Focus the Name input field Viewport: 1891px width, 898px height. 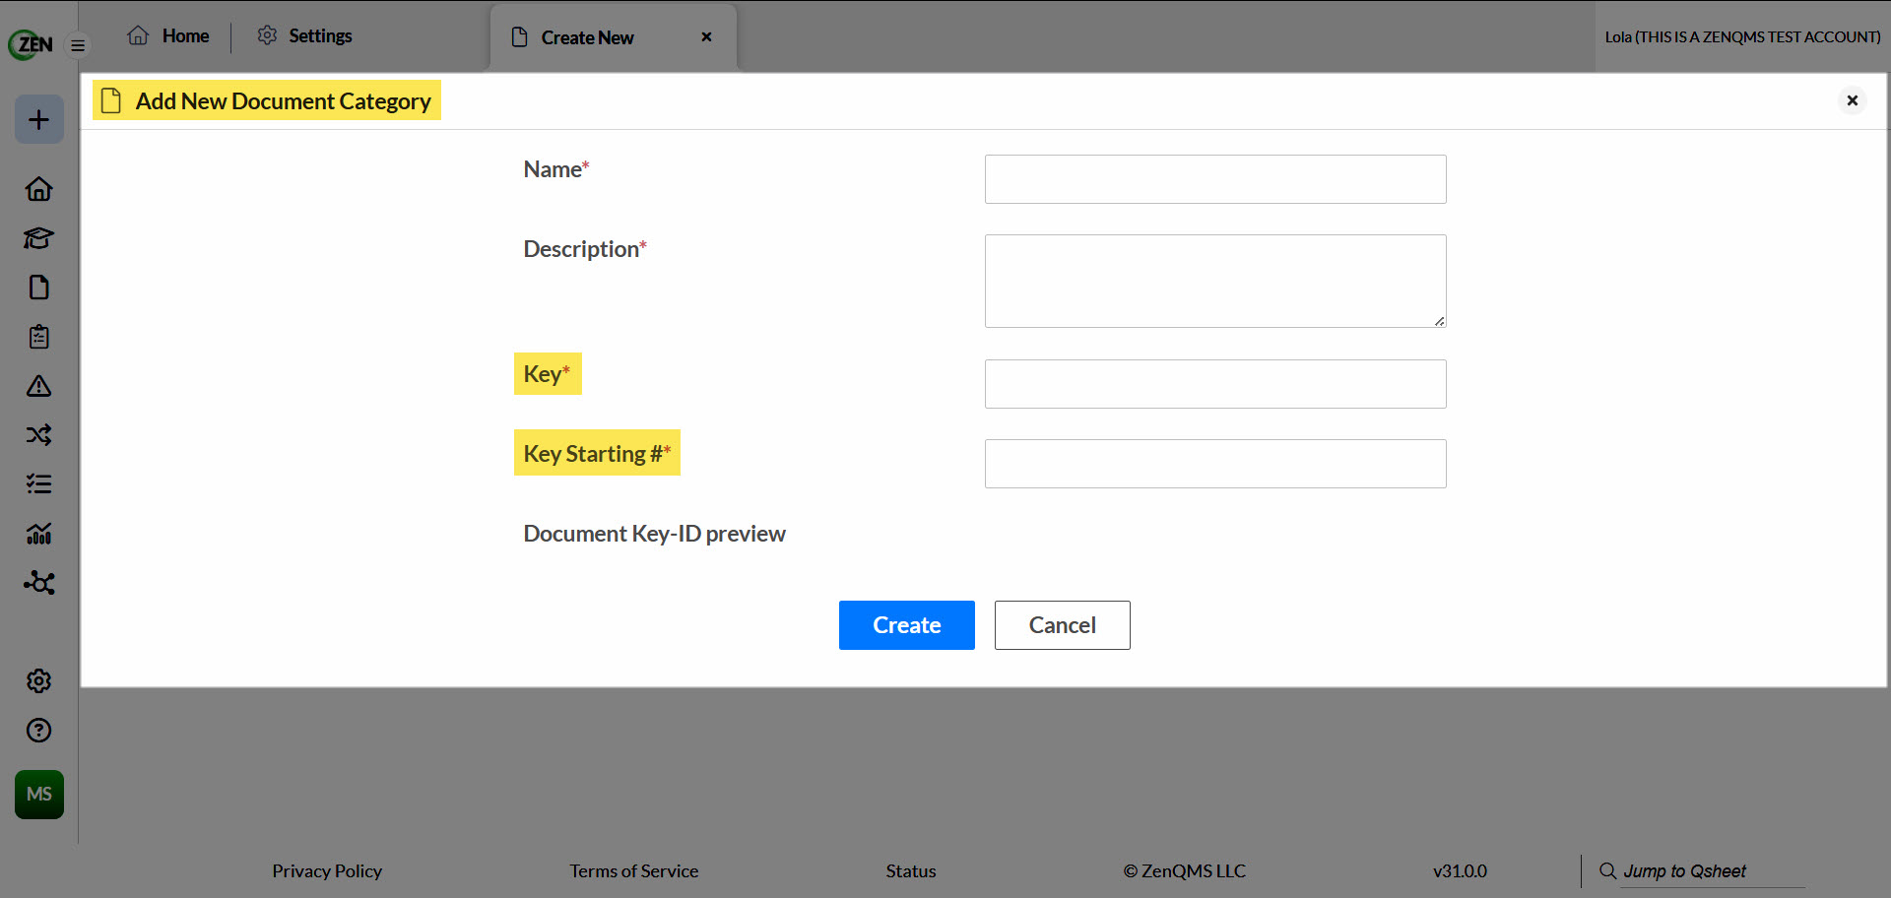[x=1215, y=179]
